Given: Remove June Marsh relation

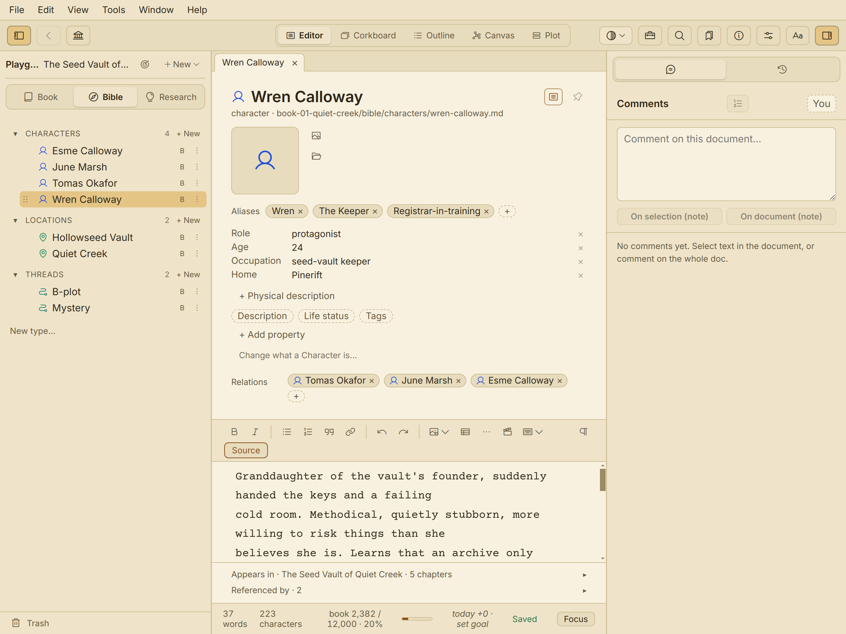Looking at the screenshot, I should coord(458,381).
